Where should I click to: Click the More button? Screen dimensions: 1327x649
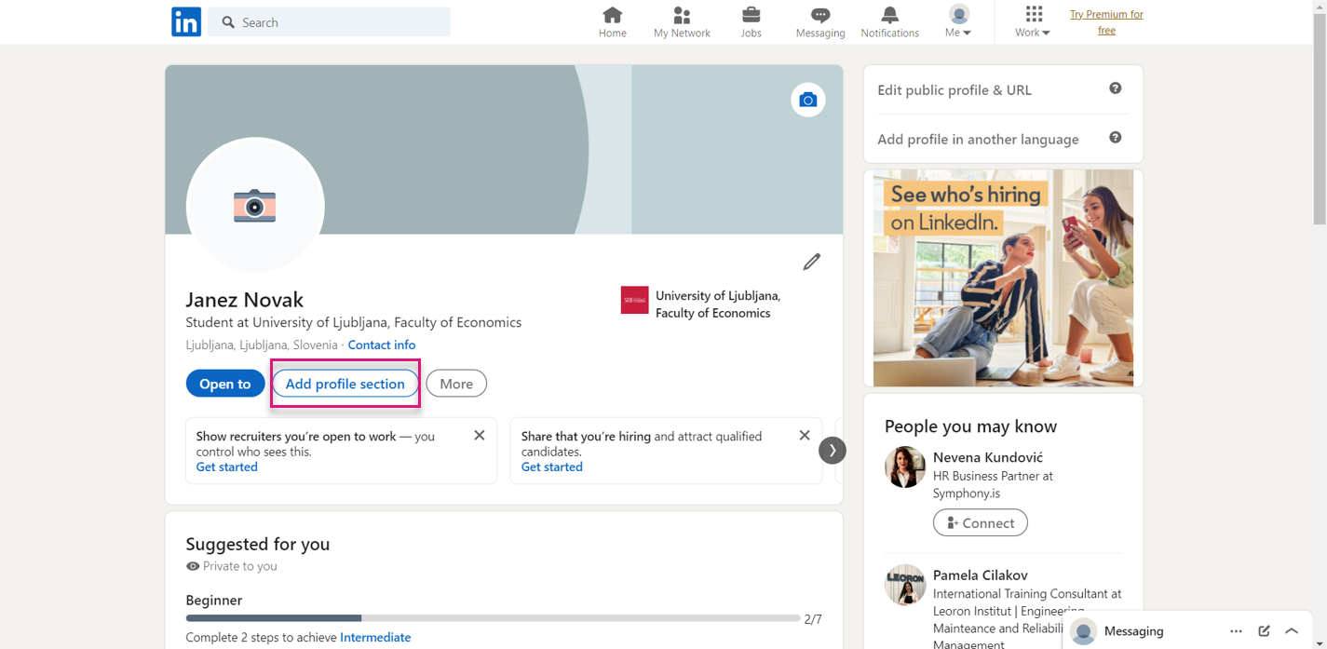point(456,384)
